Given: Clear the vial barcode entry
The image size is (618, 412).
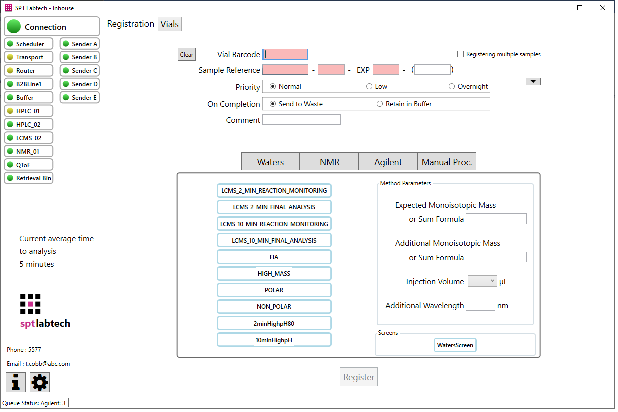Looking at the screenshot, I should 186,54.
